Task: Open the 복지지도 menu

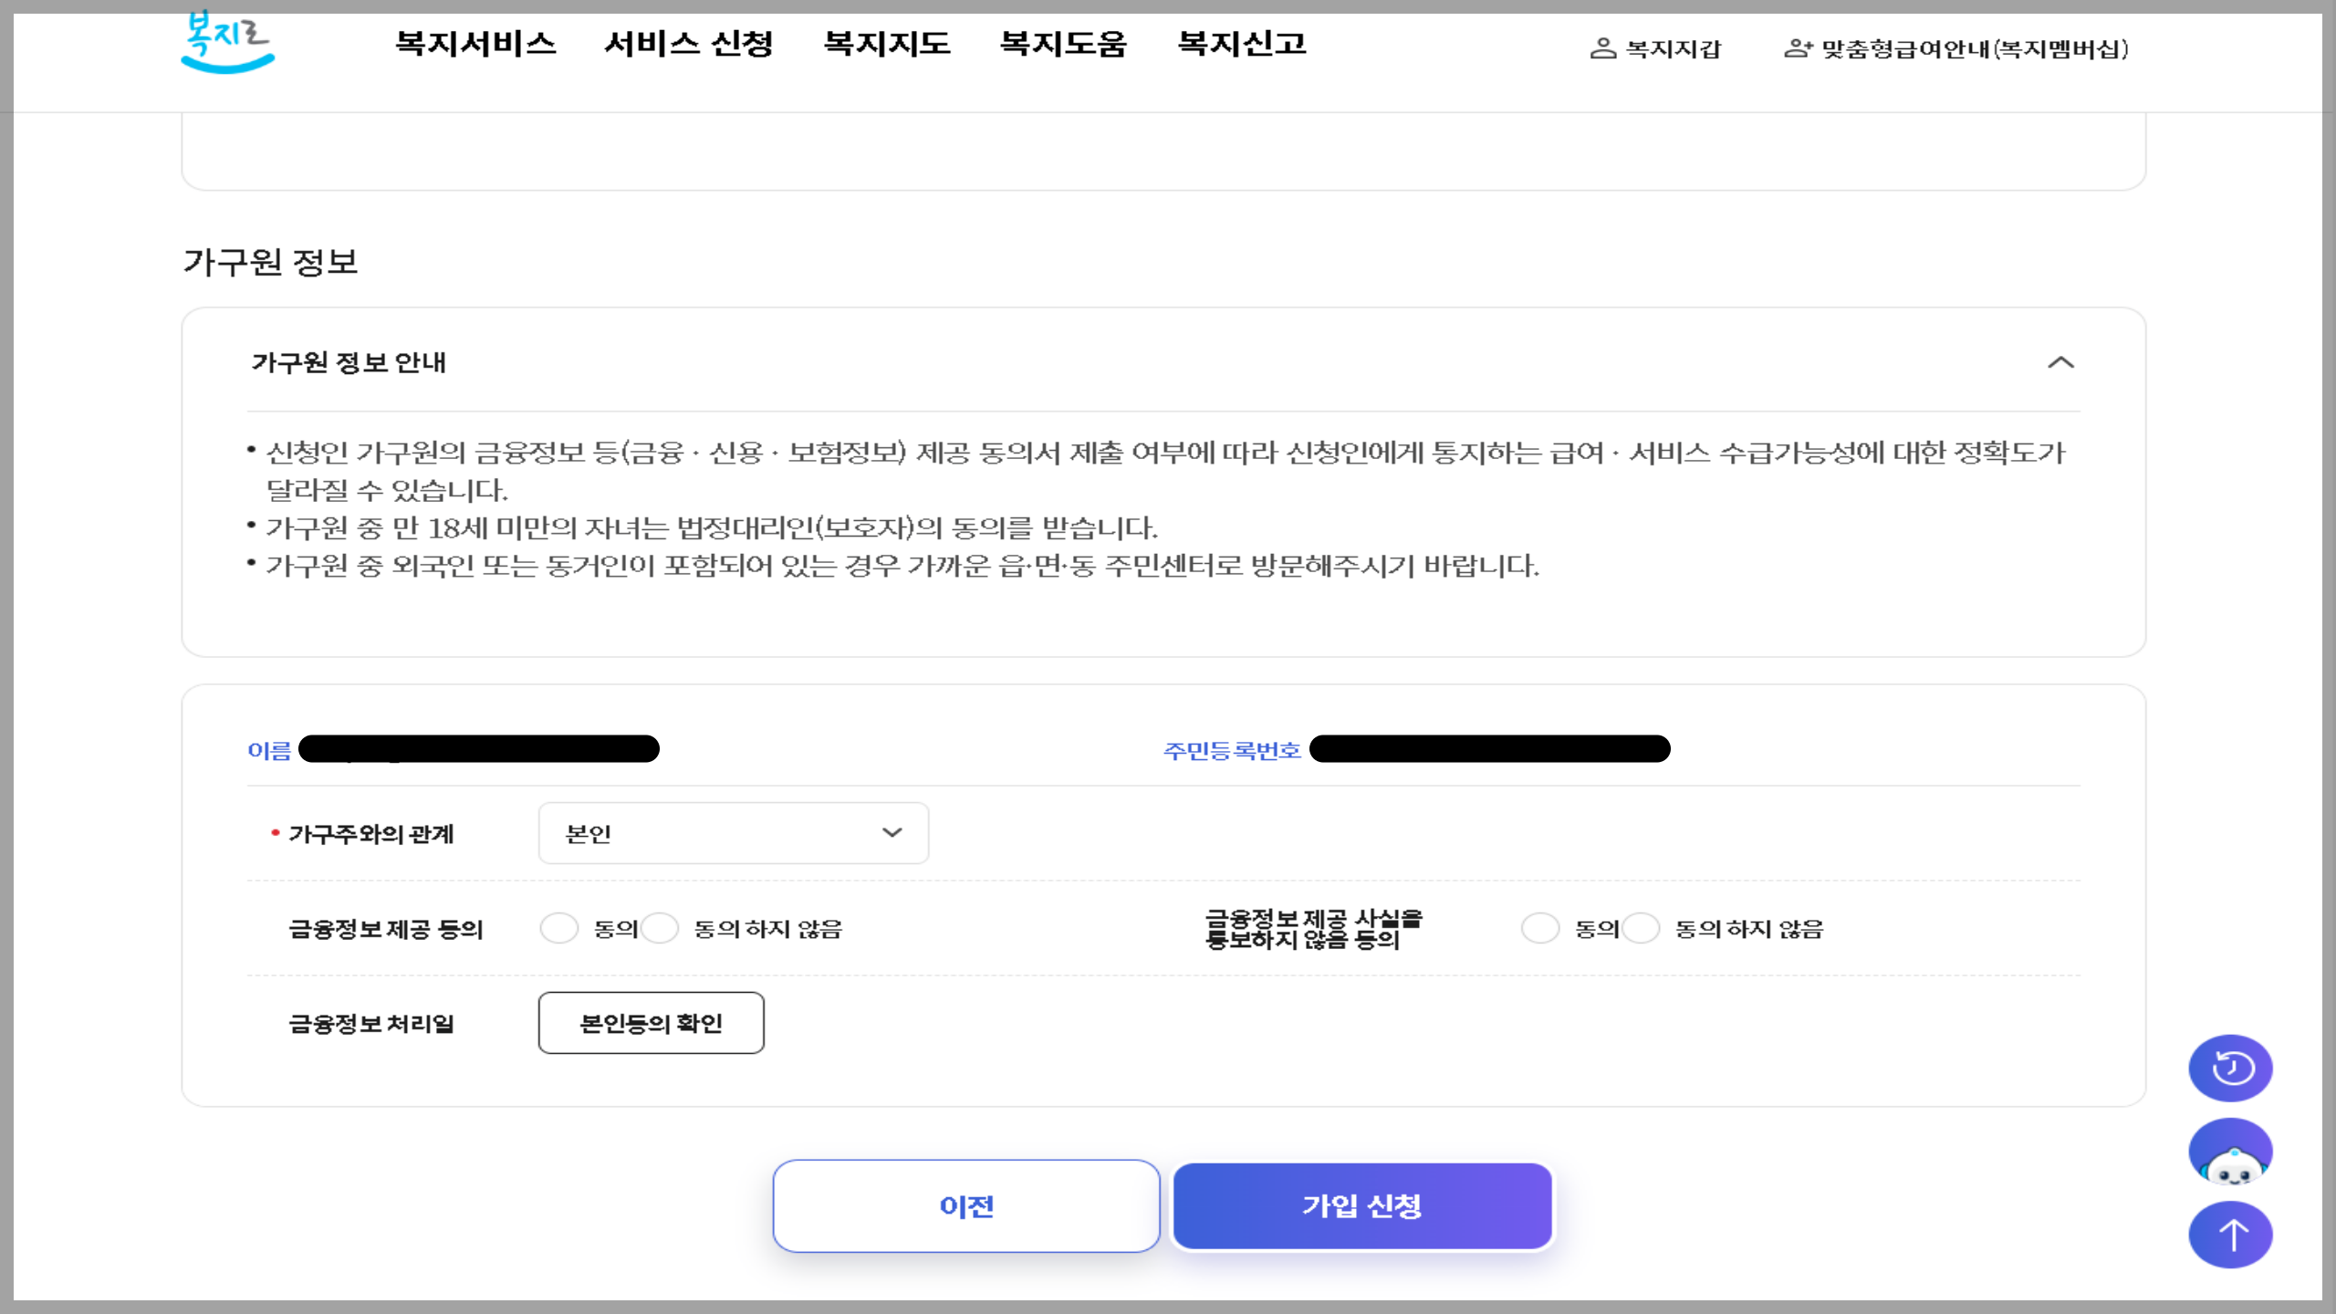Action: pyautogui.click(x=887, y=44)
